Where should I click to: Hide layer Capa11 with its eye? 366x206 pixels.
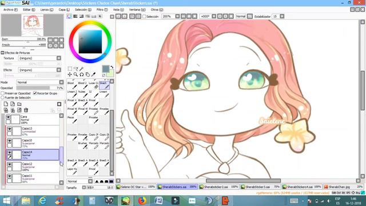[x=9, y=176]
